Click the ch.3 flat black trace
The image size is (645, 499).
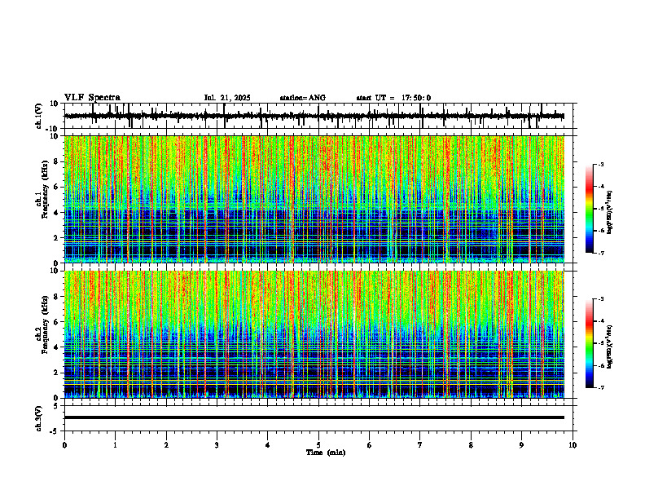coord(314,417)
